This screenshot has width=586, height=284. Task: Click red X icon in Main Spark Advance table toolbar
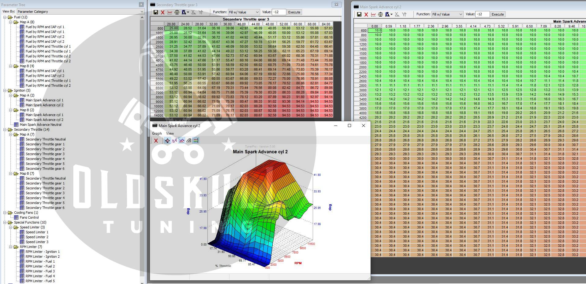point(366,14)
